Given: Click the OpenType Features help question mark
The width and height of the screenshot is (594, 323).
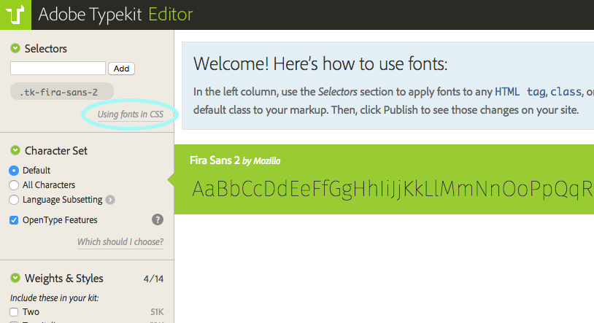Looking at the screenshot, I should (x=157, y=219).
